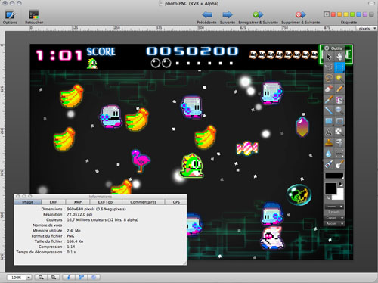Choose the rubber stamp tool

pos(329,143)
